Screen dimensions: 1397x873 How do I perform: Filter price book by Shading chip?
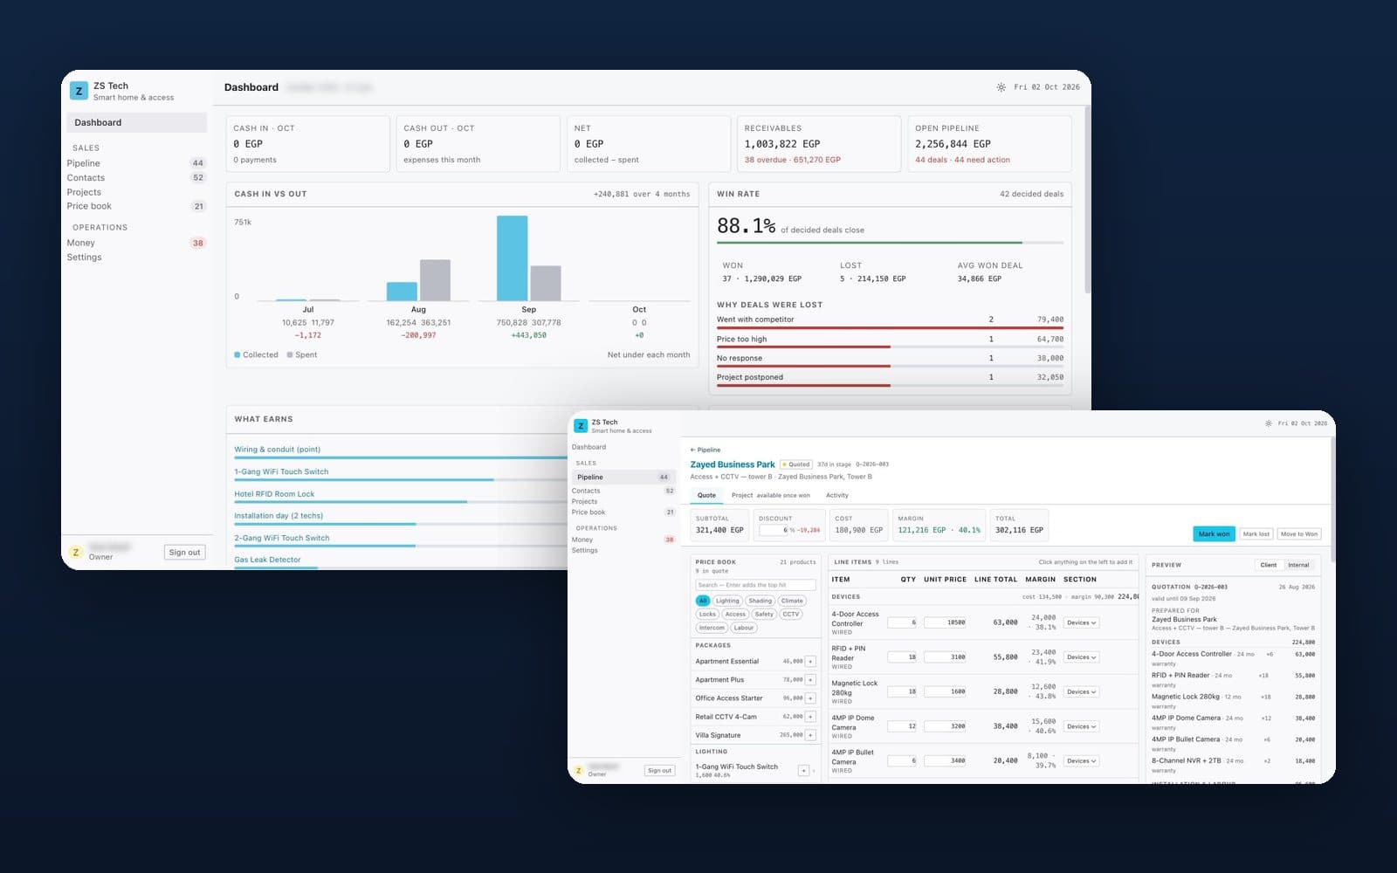tap(760, 601)
